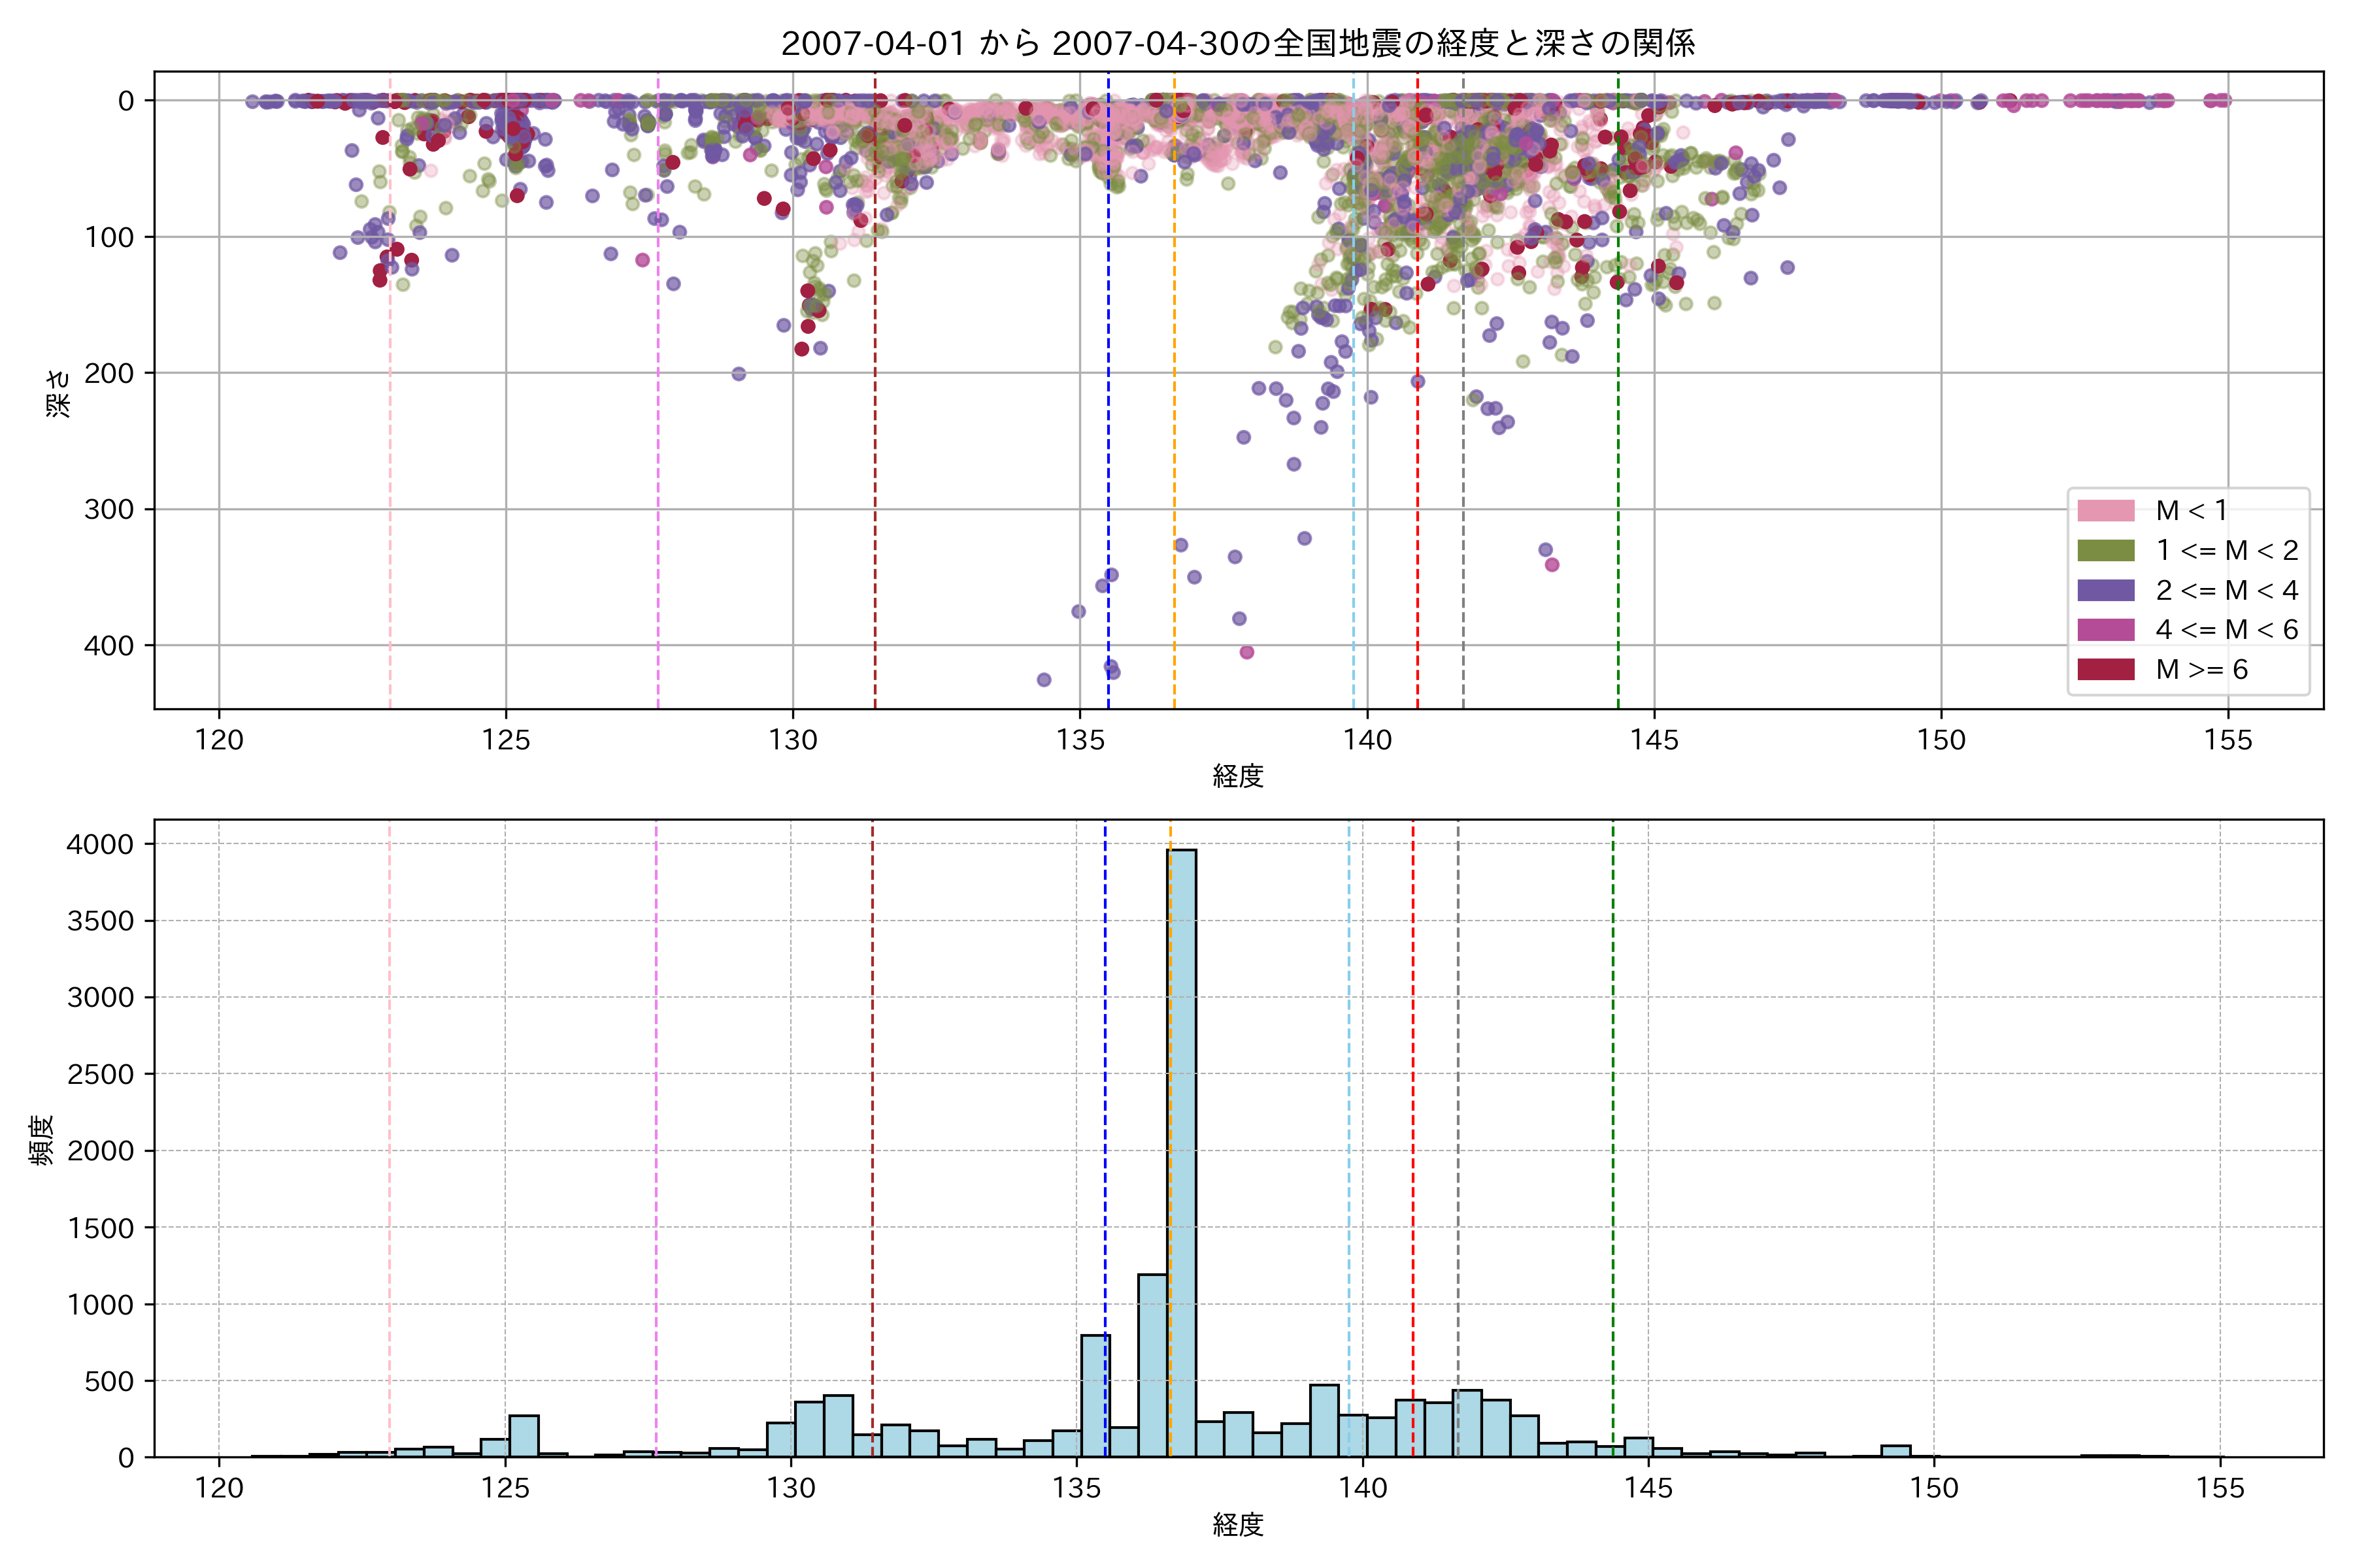Screen dimensions: 2353x1568
Task: Click the histogram bar at about 1200 frequency
Action: tap(1152, 1365)
